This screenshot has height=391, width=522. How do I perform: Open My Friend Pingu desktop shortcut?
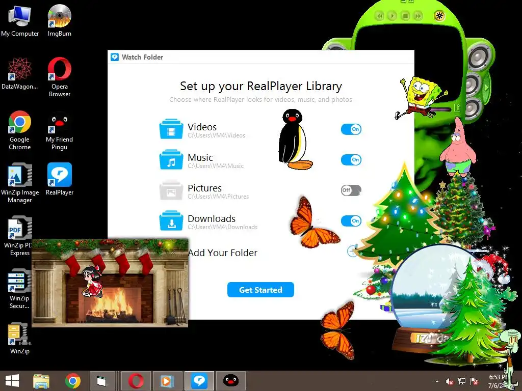pyautogui.click(x=59, y=130)
